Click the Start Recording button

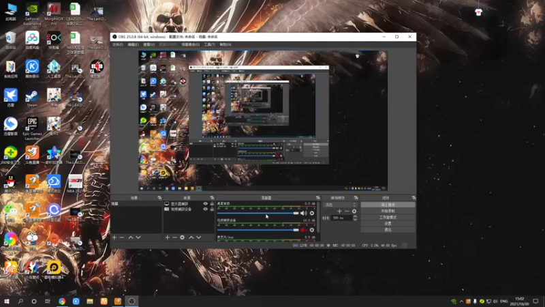pyautogui.click(x=388, y=211)
